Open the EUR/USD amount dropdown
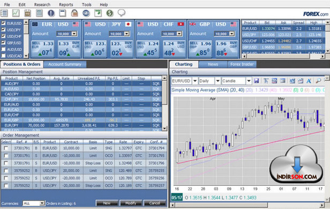The width and height of the screenshot is (330, 209). point(74,34)
